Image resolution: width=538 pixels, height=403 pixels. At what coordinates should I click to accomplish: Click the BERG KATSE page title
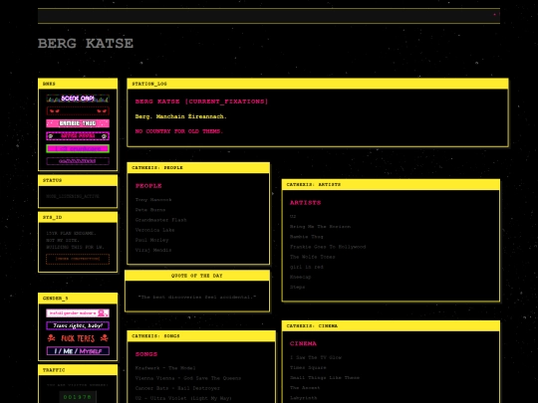tap(86, 44)
